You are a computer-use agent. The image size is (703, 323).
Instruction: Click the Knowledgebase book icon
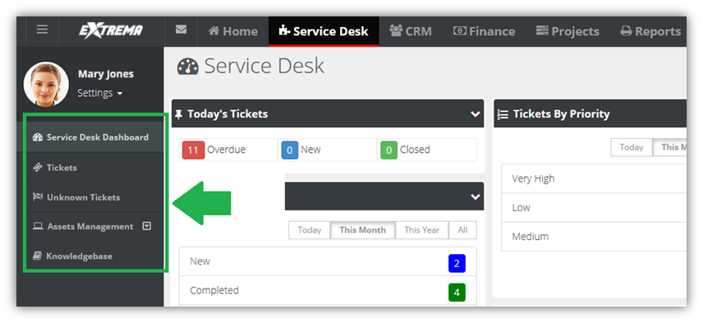[x=37, y=256]
